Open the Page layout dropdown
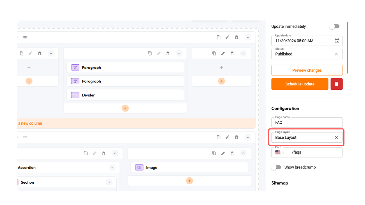365x205 pixels. tap(302, 138)
